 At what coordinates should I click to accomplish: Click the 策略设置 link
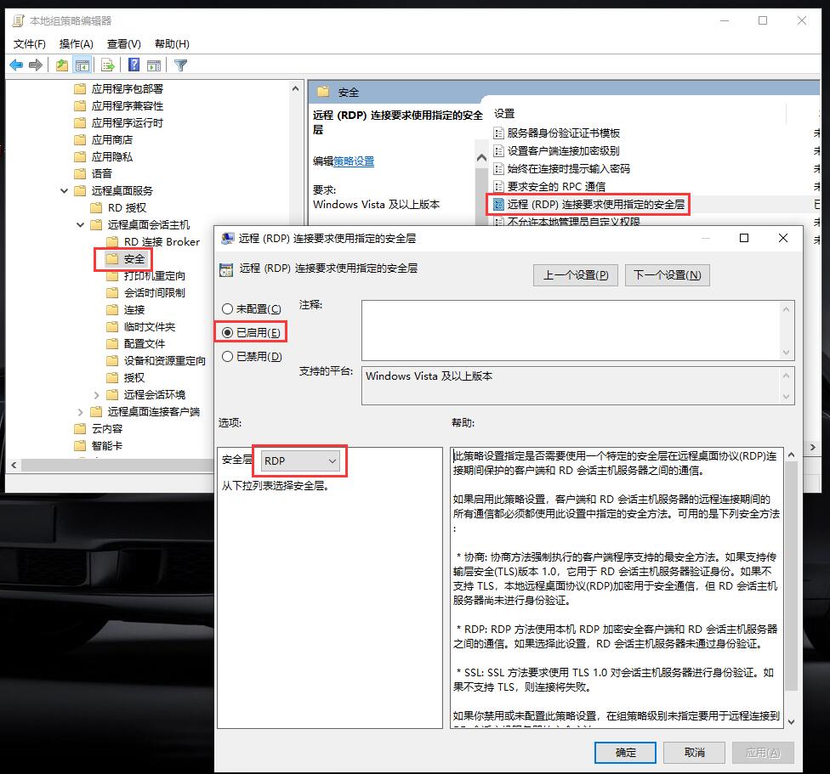(x=353, y=161)
